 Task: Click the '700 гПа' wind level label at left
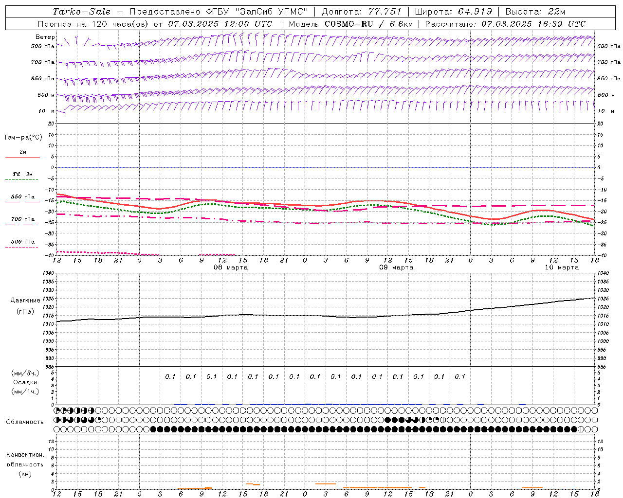click(x=43, y=62)
